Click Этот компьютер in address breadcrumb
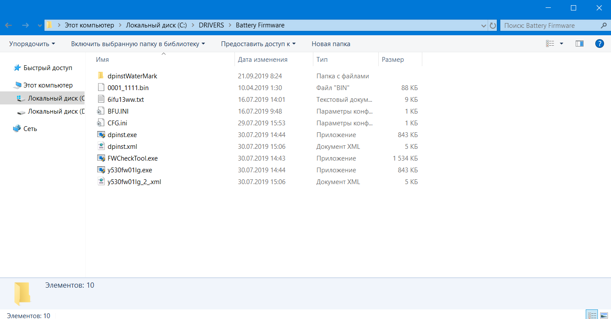This screenshot has width=611, height=319. 89,26
